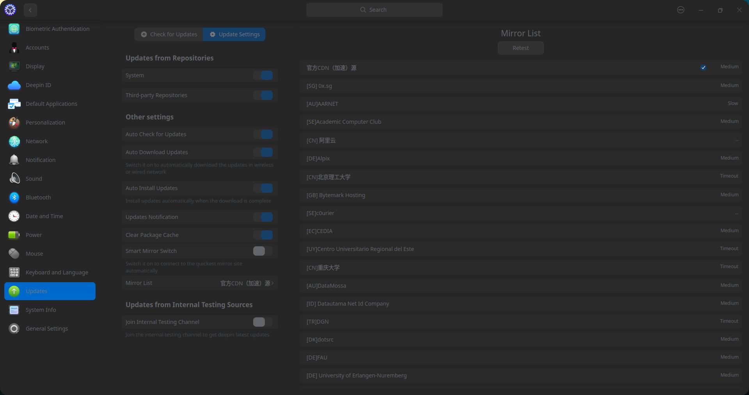749x395 pixels.
Task: Open Notification bell icon
Action: pyautogui.click(x=14, y=160)
